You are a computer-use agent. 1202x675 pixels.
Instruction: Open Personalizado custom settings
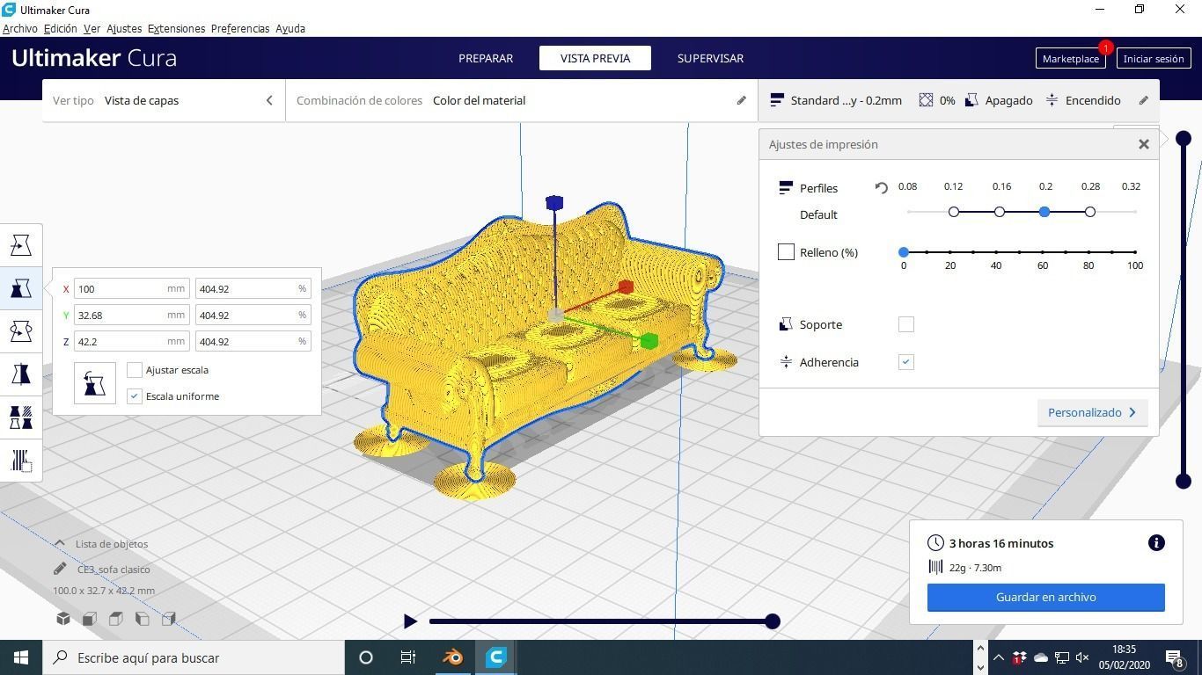pyautogui.click(x=1093, y=412)
